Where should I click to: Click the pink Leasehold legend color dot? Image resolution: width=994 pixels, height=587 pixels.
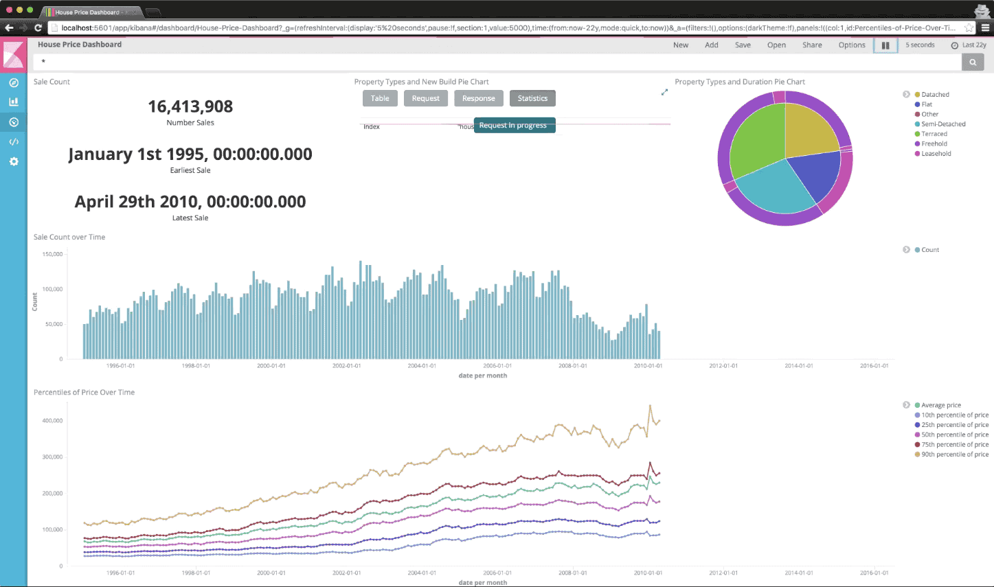point(917,154)
